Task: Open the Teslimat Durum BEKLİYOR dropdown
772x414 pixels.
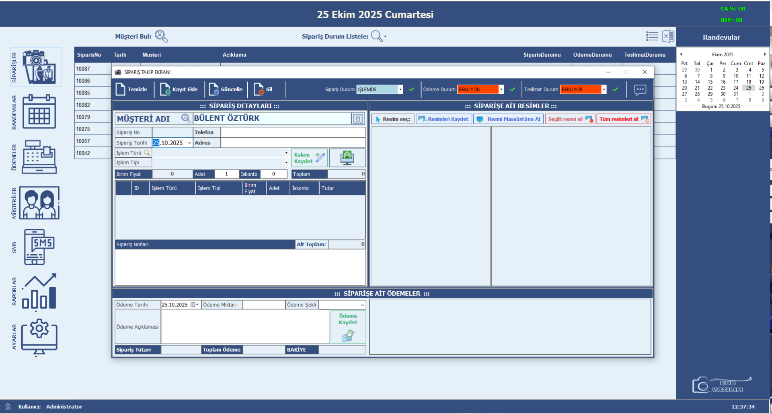Action: tap(604, 89)
